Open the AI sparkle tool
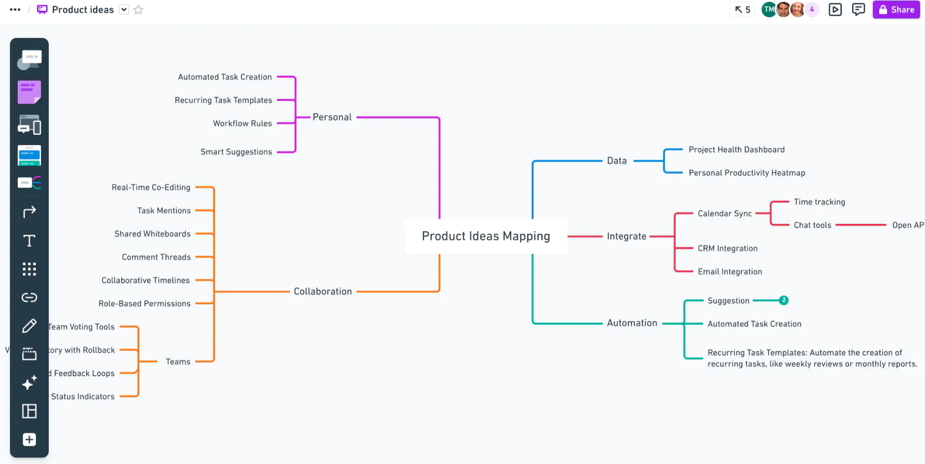 point(29,383)
